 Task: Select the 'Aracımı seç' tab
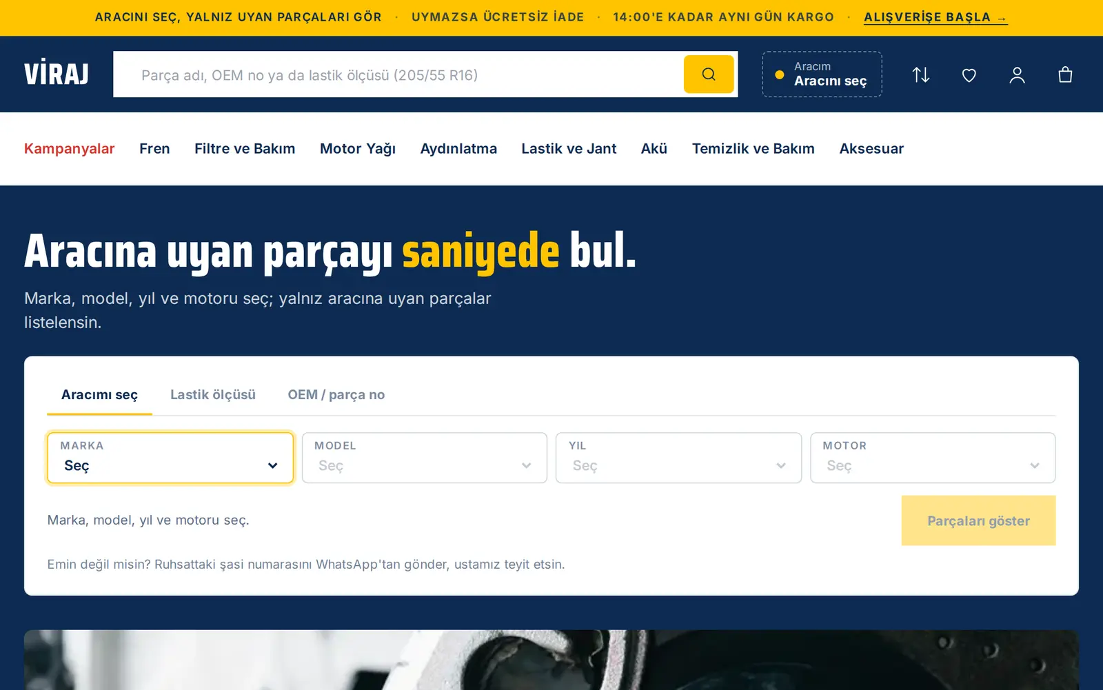tap(99, 395)
